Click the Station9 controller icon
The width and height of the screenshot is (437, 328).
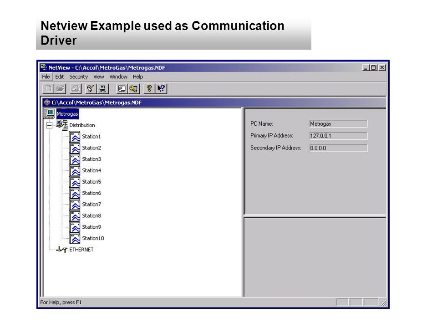coord(75,227)
